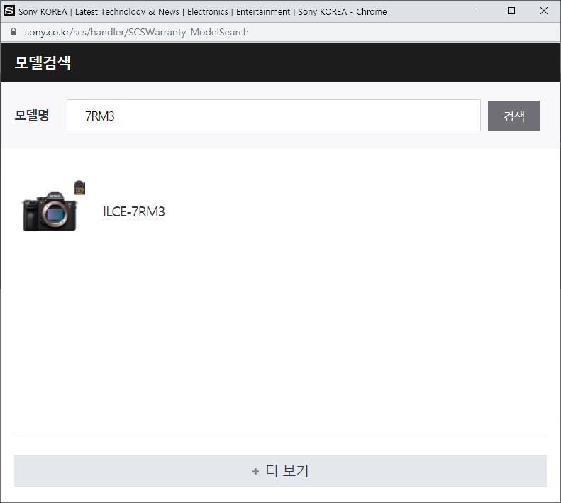Click the 검색 search button
561x503 pixels.
click(x=513, y=116)
